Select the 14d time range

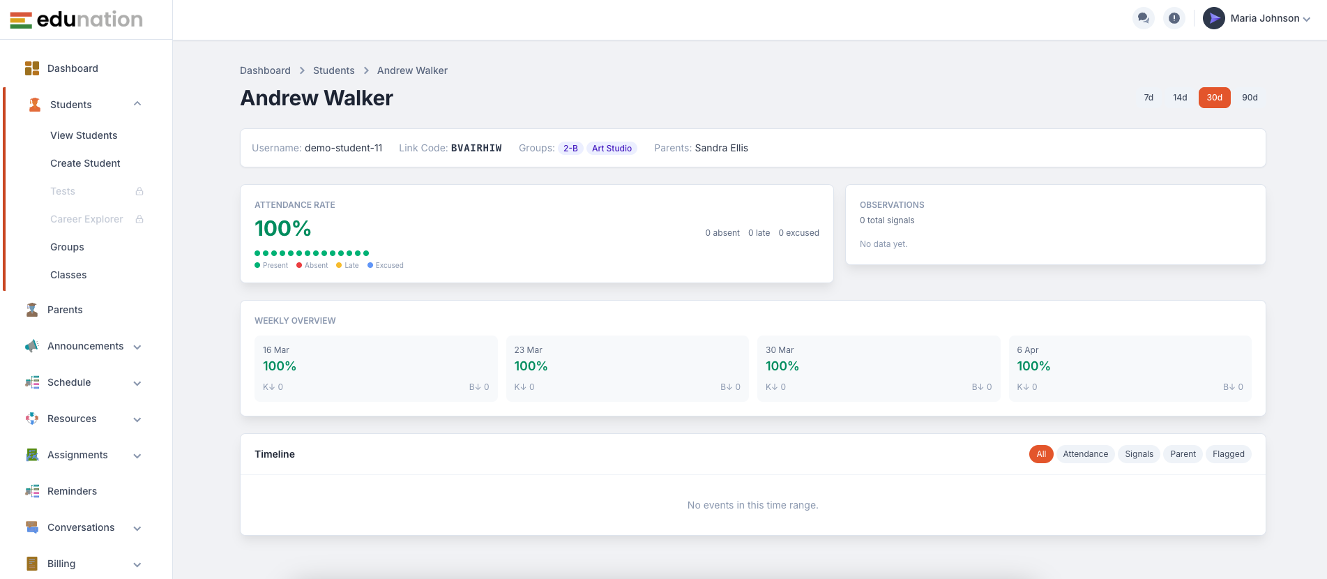[x=1180, y=98]
